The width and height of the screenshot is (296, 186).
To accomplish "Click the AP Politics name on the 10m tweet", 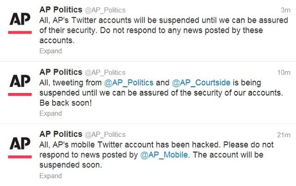I will (60, 72).
